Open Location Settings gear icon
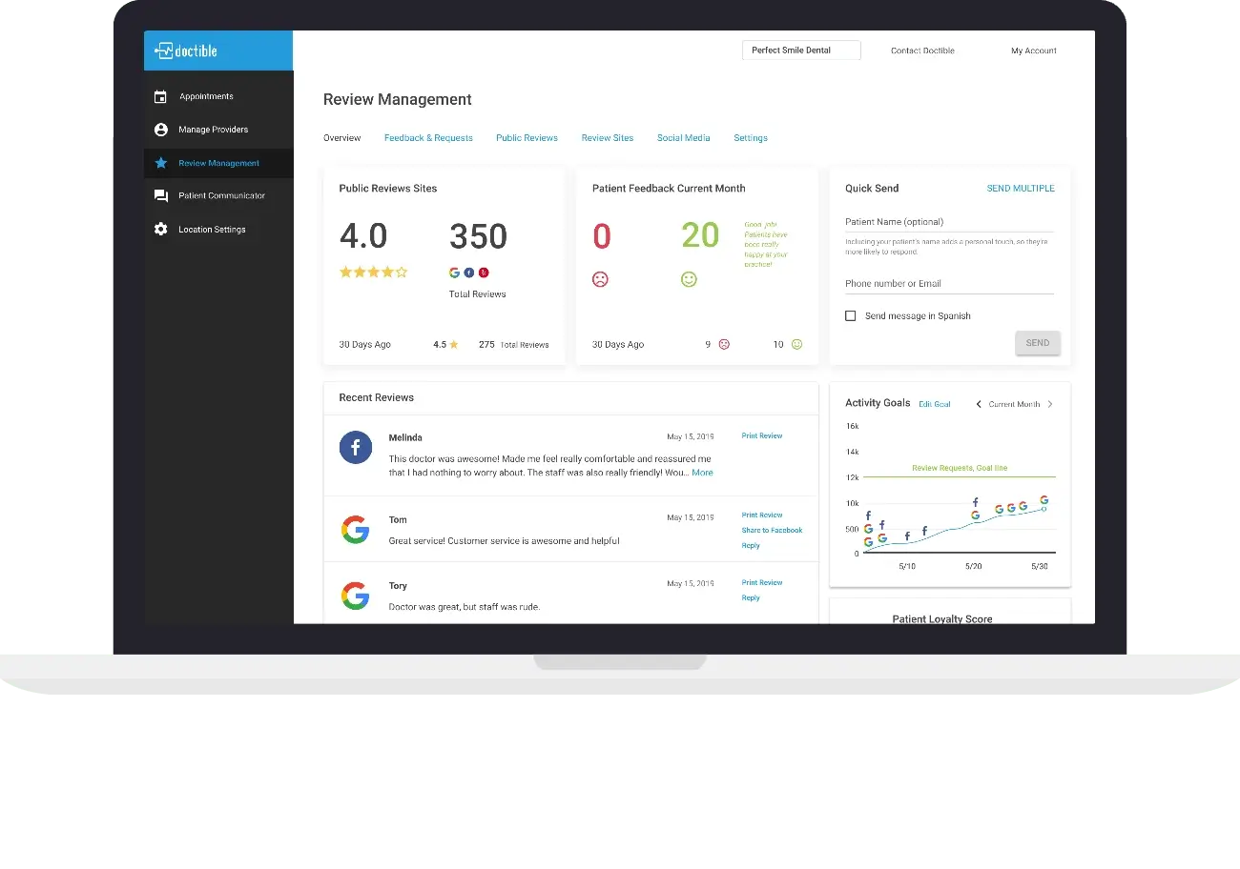 pos(160,230)
